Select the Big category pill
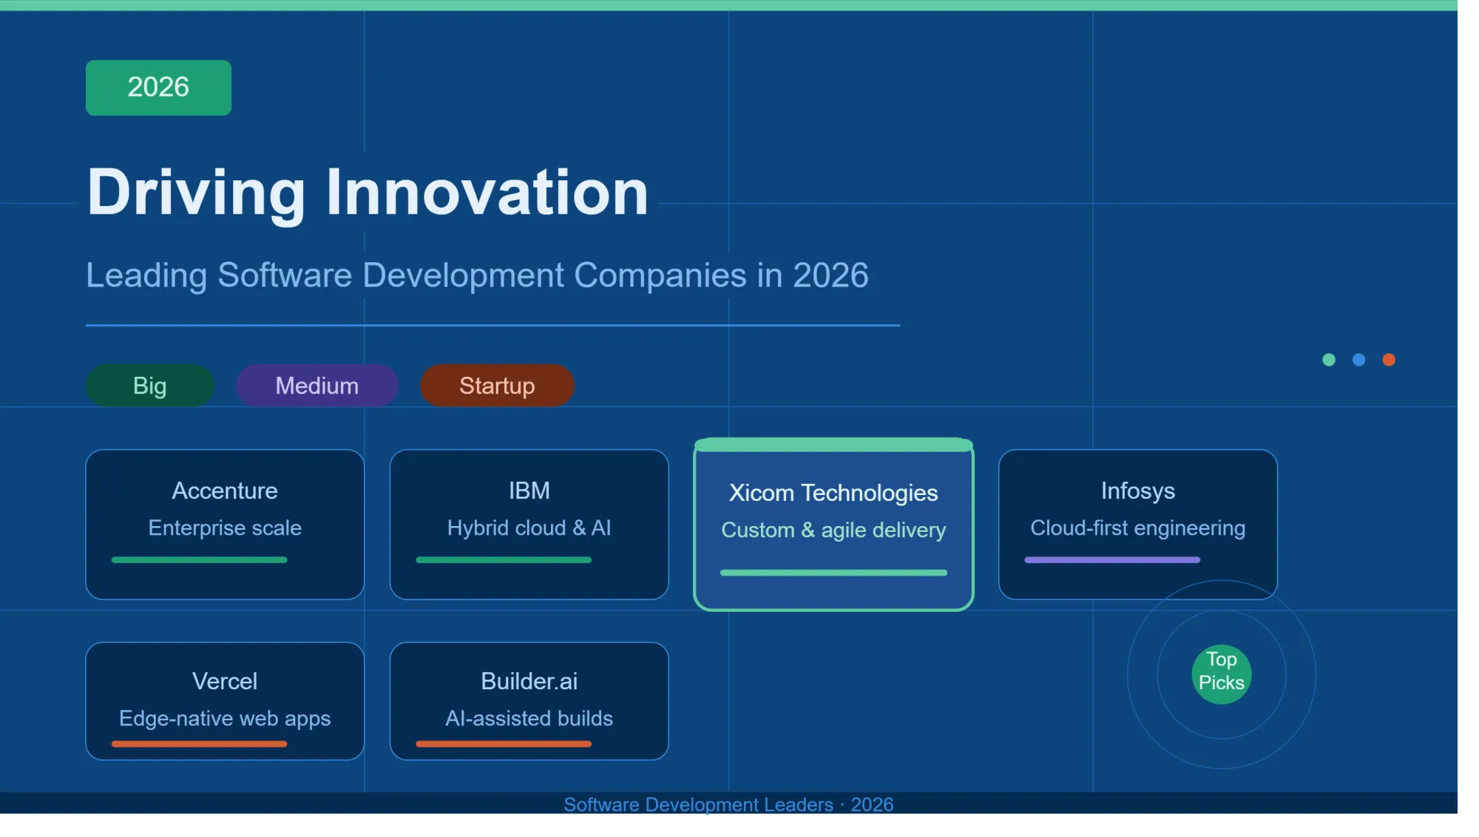The width and height of the screenshot is (1479, 837). 150,385
